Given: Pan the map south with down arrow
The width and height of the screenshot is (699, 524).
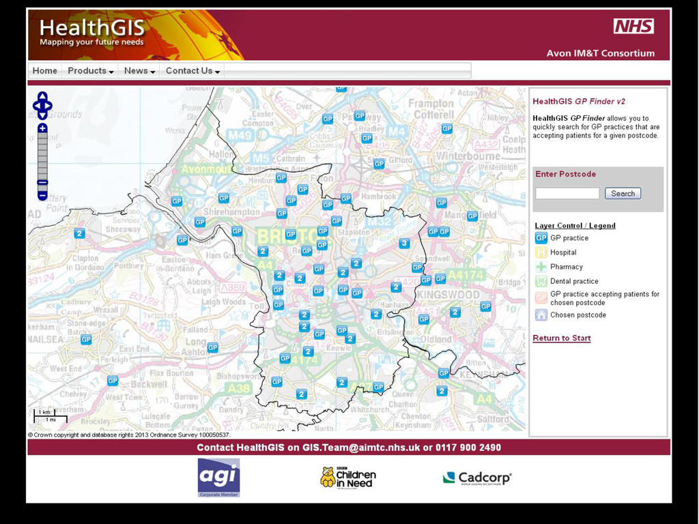Looking at the screenshot, I should tap(42, 115).
